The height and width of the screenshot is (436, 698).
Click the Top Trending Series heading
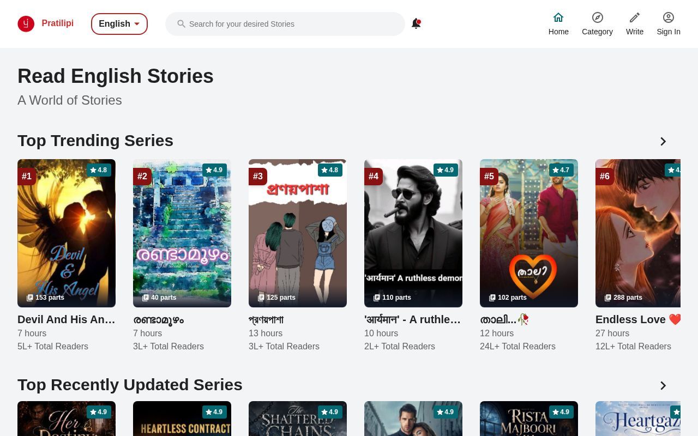tap(95, 141)
